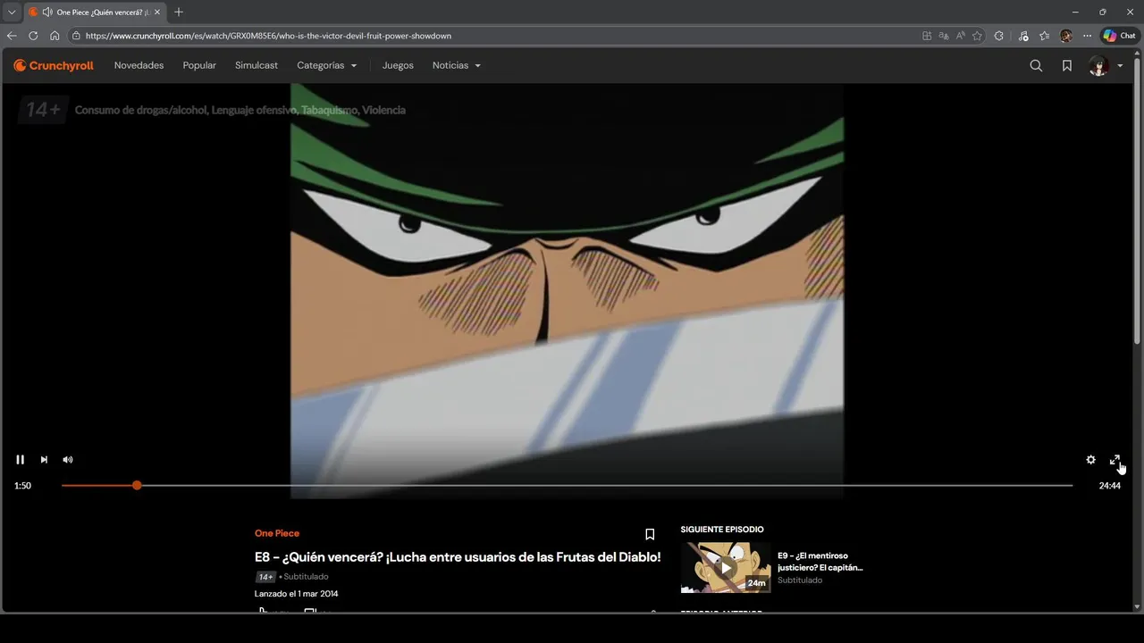The width and height of the screenshot is (1144, 643).
Task: Go to the browser home page
Action: (55, 36)
